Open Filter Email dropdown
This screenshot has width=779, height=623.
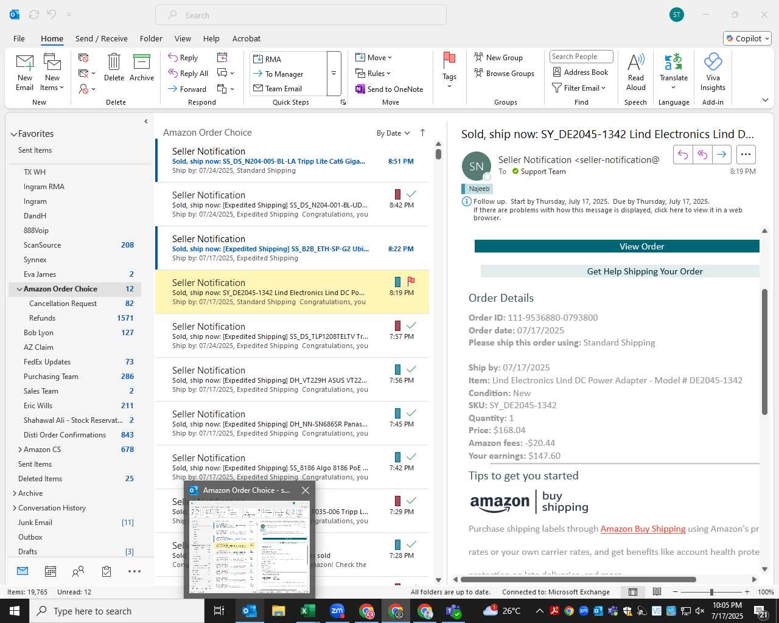tap(579, 88)
